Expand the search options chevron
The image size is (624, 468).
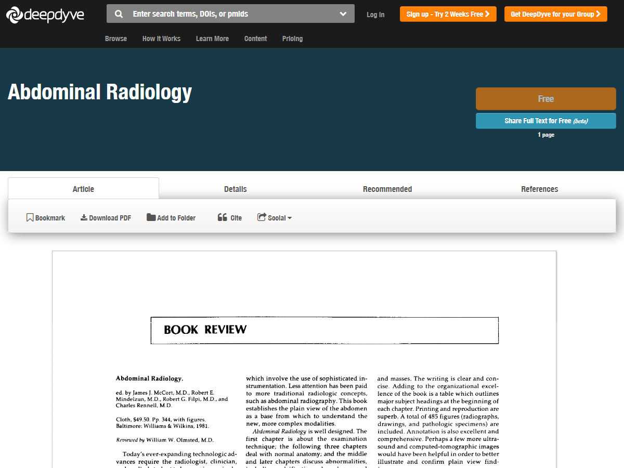pyautogui.click(x=343, y=14)
